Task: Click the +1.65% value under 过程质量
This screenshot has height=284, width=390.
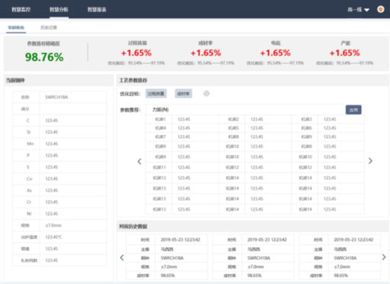Action: tap(136, 53)
